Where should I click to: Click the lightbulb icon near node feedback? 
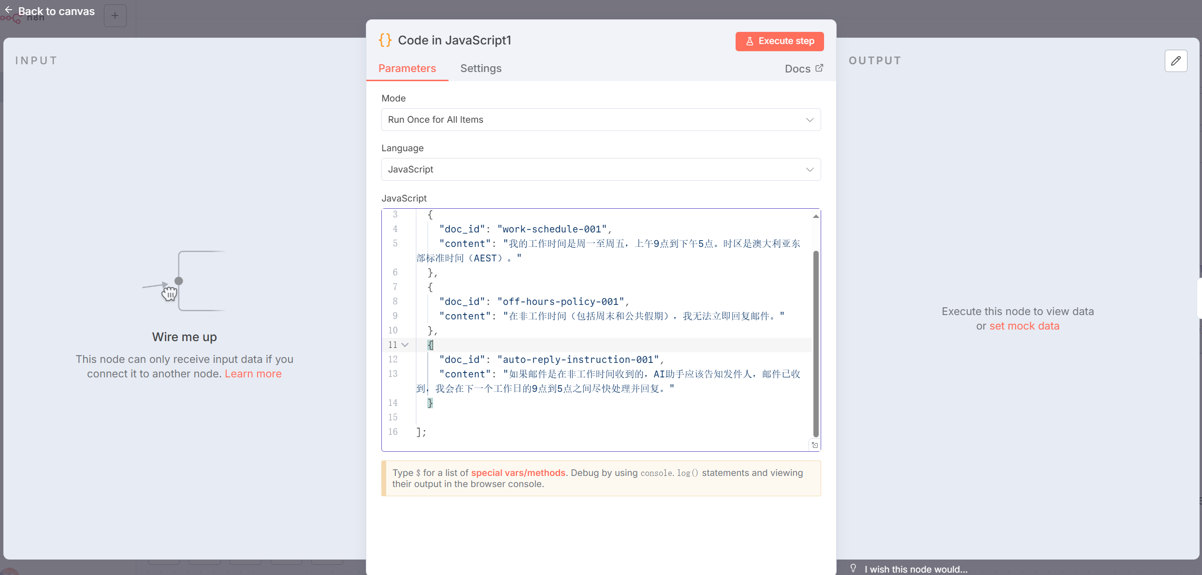854,568
